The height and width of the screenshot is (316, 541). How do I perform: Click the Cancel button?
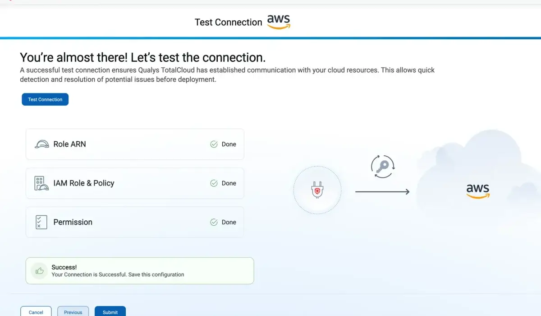click(x=36, y=311)
